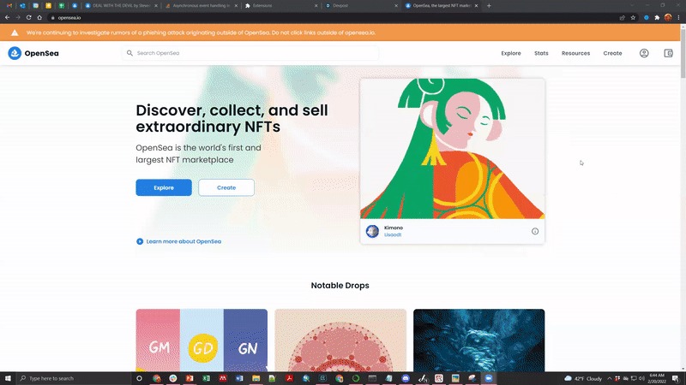Open Cortana circle on taskbar
This screenshot has width=686, height=385.
point(140,378)
